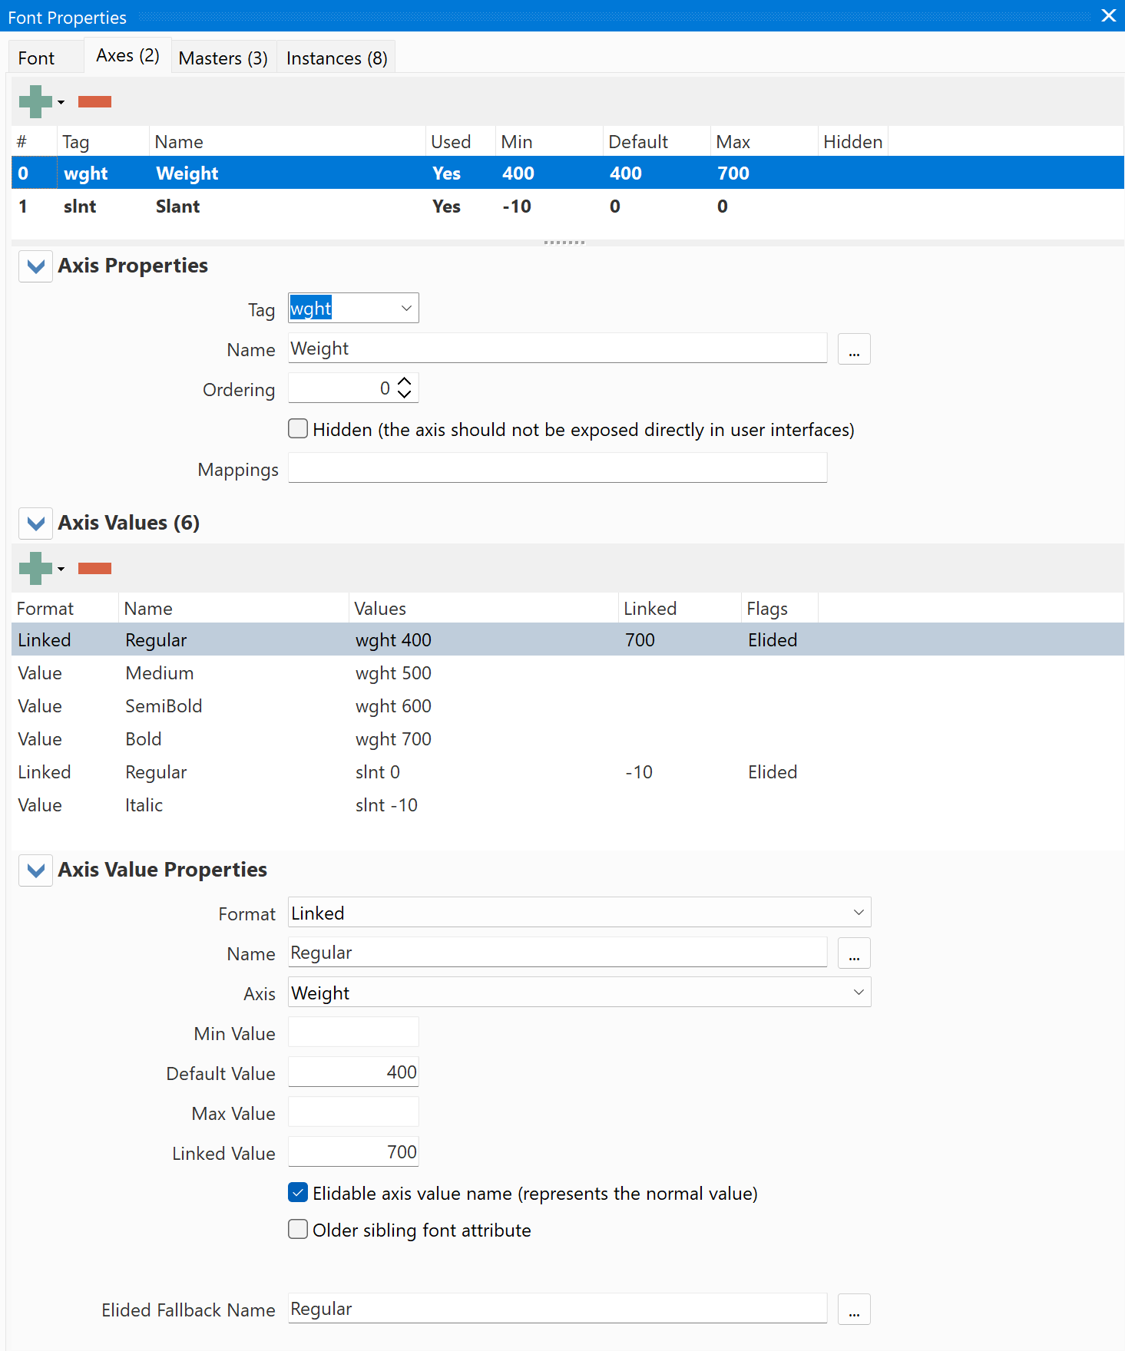Select the Regular wght 400 axis value row
Viewport: 1125px width, 1351px height.
tap(567, 639)
